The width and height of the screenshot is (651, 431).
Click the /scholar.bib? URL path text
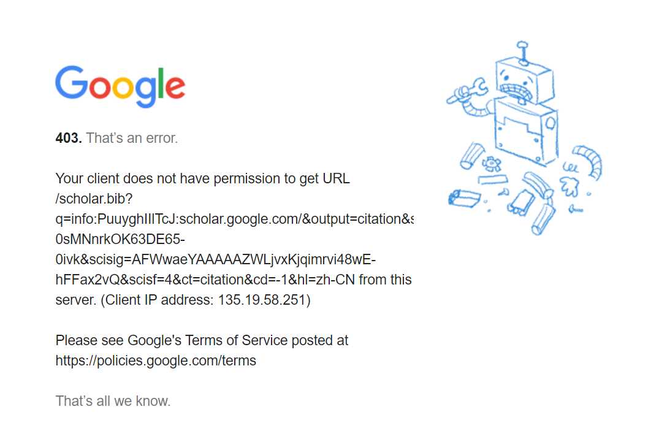pyautogui.click(x=94, y=199)
